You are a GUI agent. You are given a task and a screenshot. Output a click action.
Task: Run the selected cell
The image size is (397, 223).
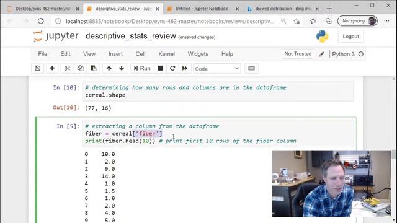click(x=142, y=68)
